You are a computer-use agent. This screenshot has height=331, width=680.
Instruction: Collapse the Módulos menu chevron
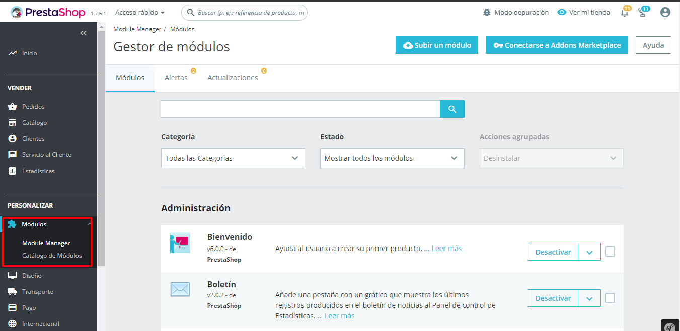point(89,224)
